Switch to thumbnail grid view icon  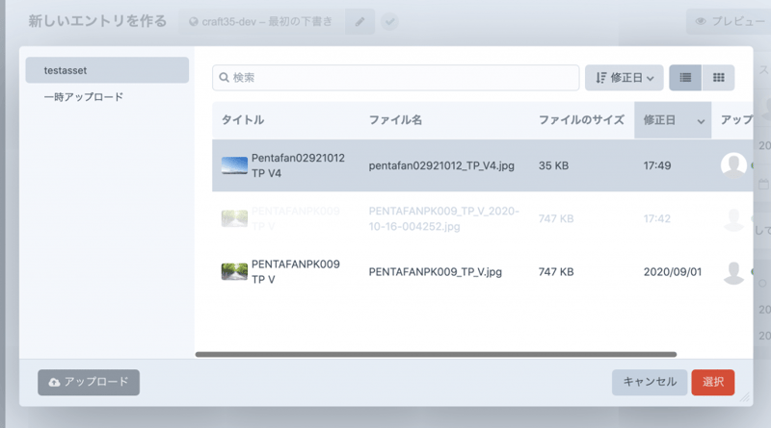click(x=718, y=78)
